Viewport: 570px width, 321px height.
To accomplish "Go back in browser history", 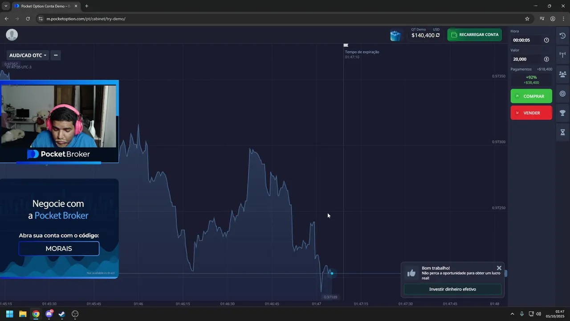I will tap(6, 19).
